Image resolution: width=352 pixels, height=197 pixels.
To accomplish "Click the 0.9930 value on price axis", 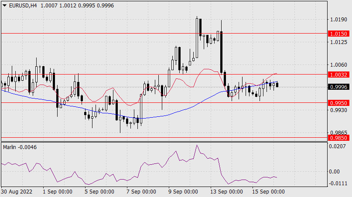I will click(339, 111).
